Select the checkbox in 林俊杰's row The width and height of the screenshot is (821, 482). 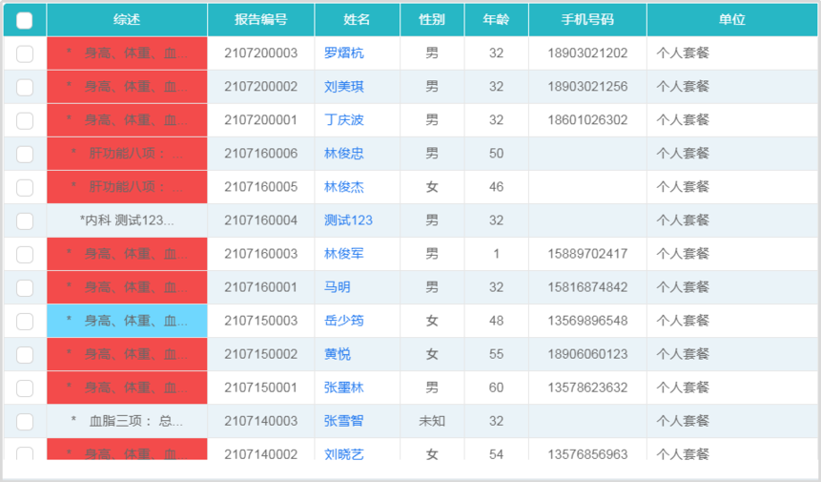[x=25, y=188]
